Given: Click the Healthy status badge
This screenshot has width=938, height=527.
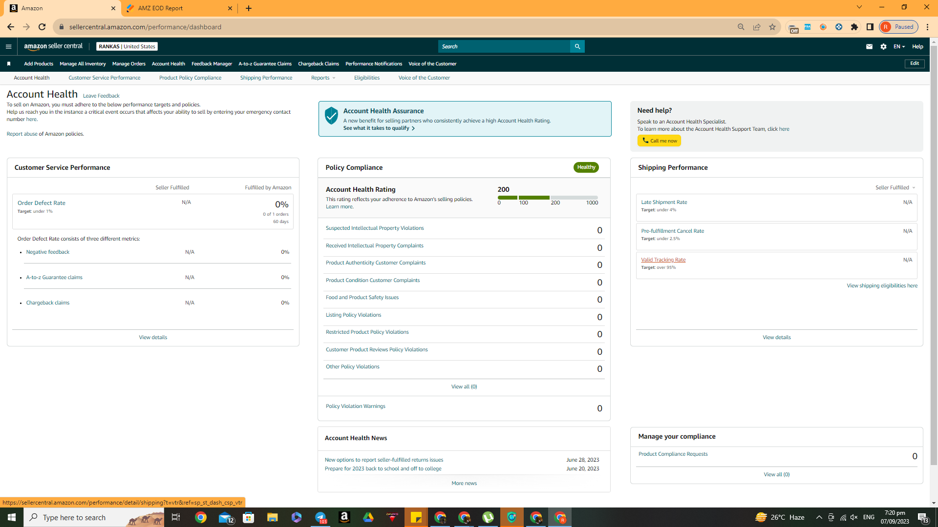Looking at the screenshot, I should pos(586,167).
